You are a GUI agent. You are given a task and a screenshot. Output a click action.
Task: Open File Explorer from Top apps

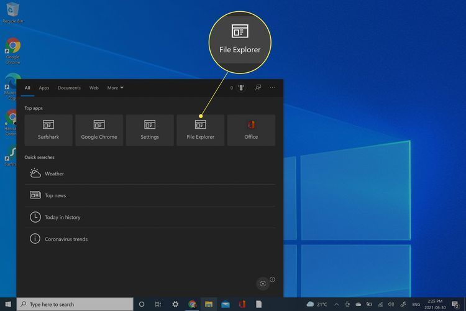coord(200,130)
